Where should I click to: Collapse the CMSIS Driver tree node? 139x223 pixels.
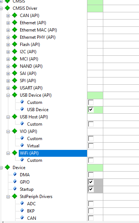coord(1,9)
